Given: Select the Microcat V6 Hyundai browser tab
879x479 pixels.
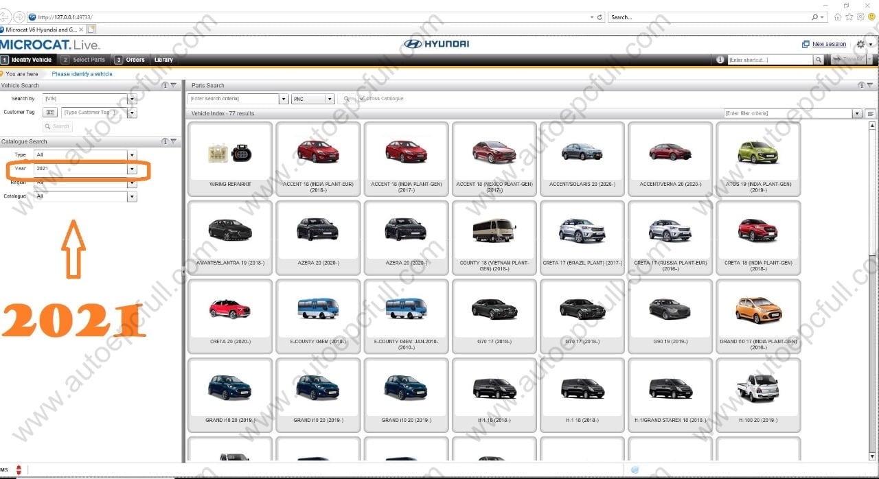Looking at the screenshot, I should (42, 30).
